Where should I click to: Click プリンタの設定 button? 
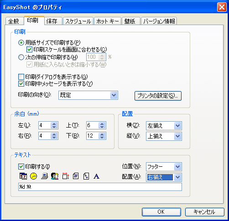[158, 96]
